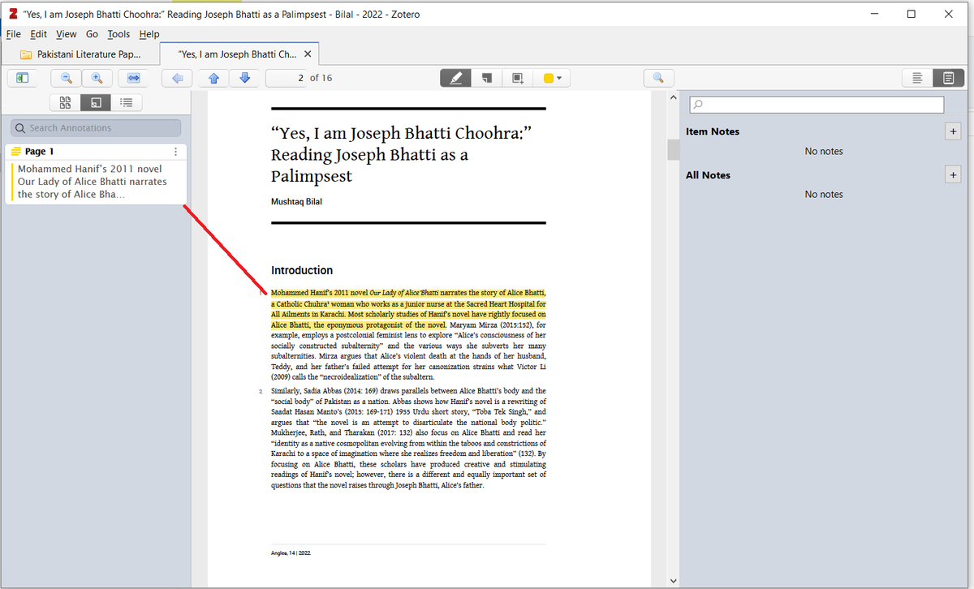Focus the Search Annotations field
974x589 pixels.
96,128
